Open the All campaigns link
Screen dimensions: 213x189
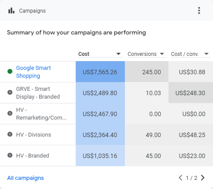point(25,178)
